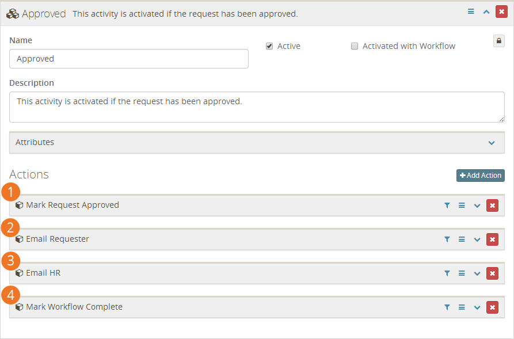Toggle the Active checkbox
Viewport: 514px width, 339px height.
[269, 46]
